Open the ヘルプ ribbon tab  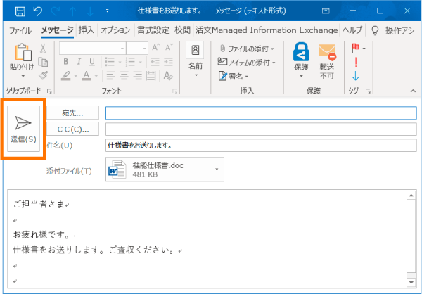coord(352,30)
